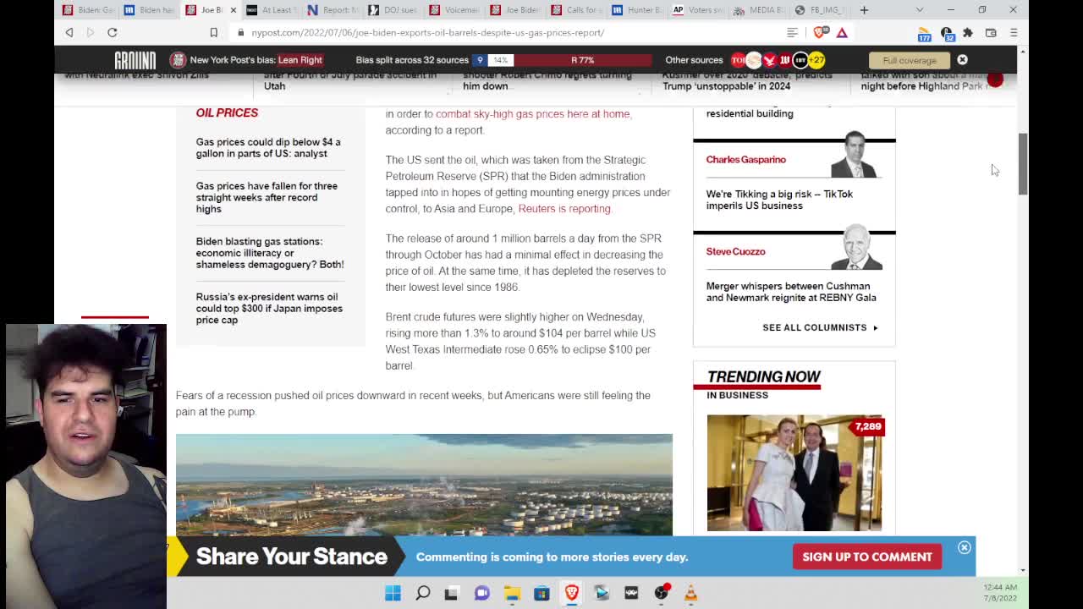This screenshot has width=1083, height=609.
Task: Open the Chat app on the taskbar
Action: [x=482, y=593]
